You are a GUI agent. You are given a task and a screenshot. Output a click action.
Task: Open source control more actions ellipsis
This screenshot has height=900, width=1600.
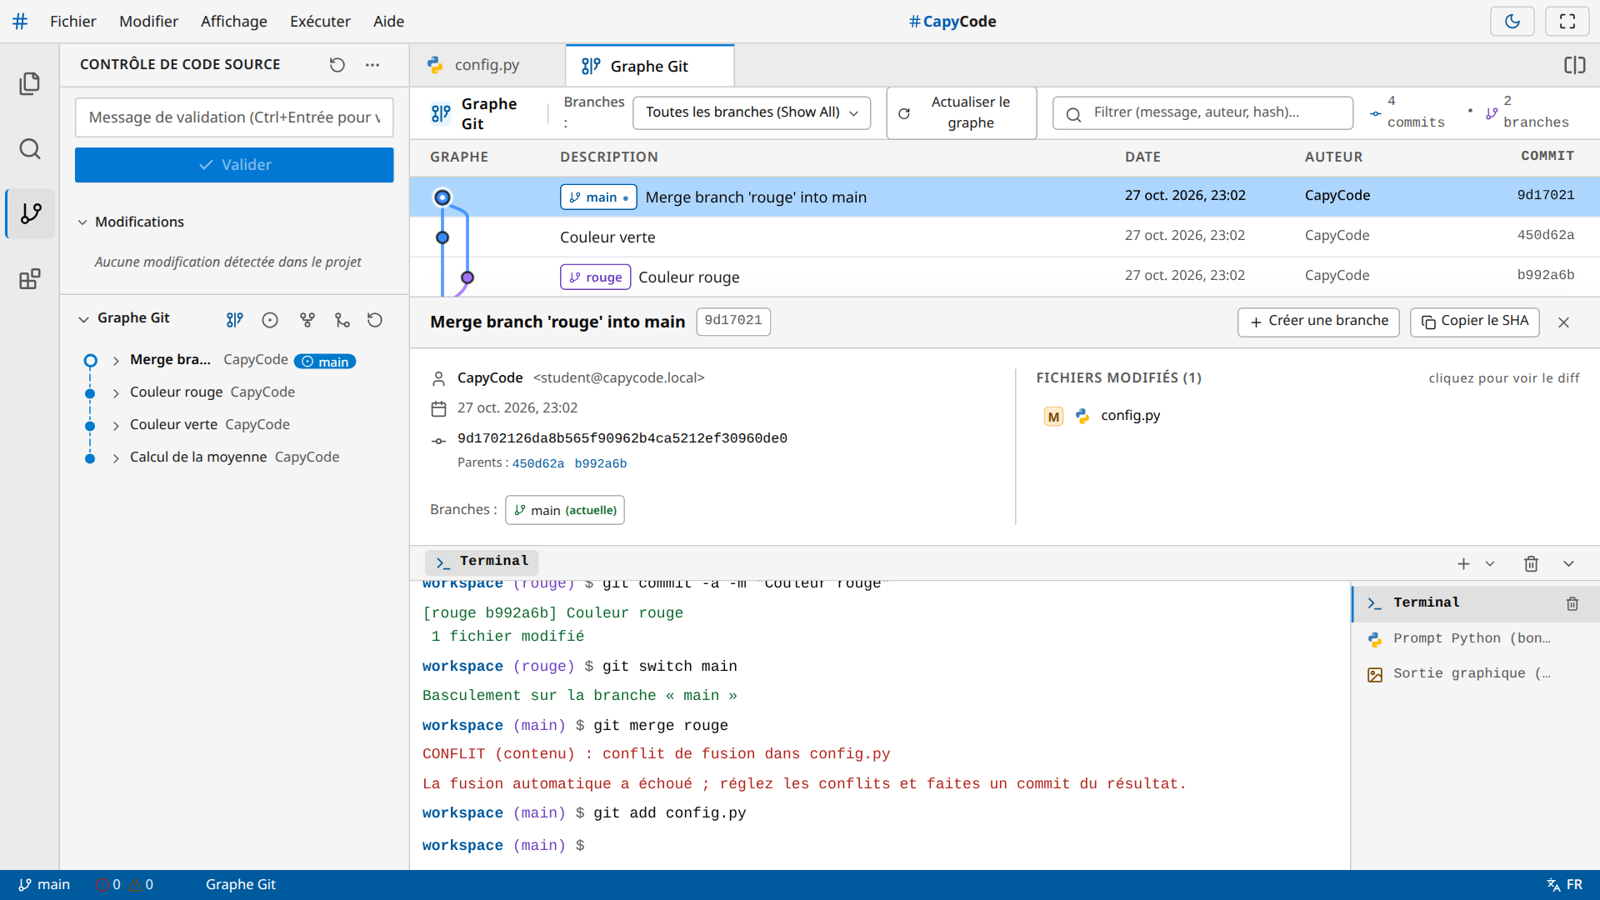(x=372, y=65)
